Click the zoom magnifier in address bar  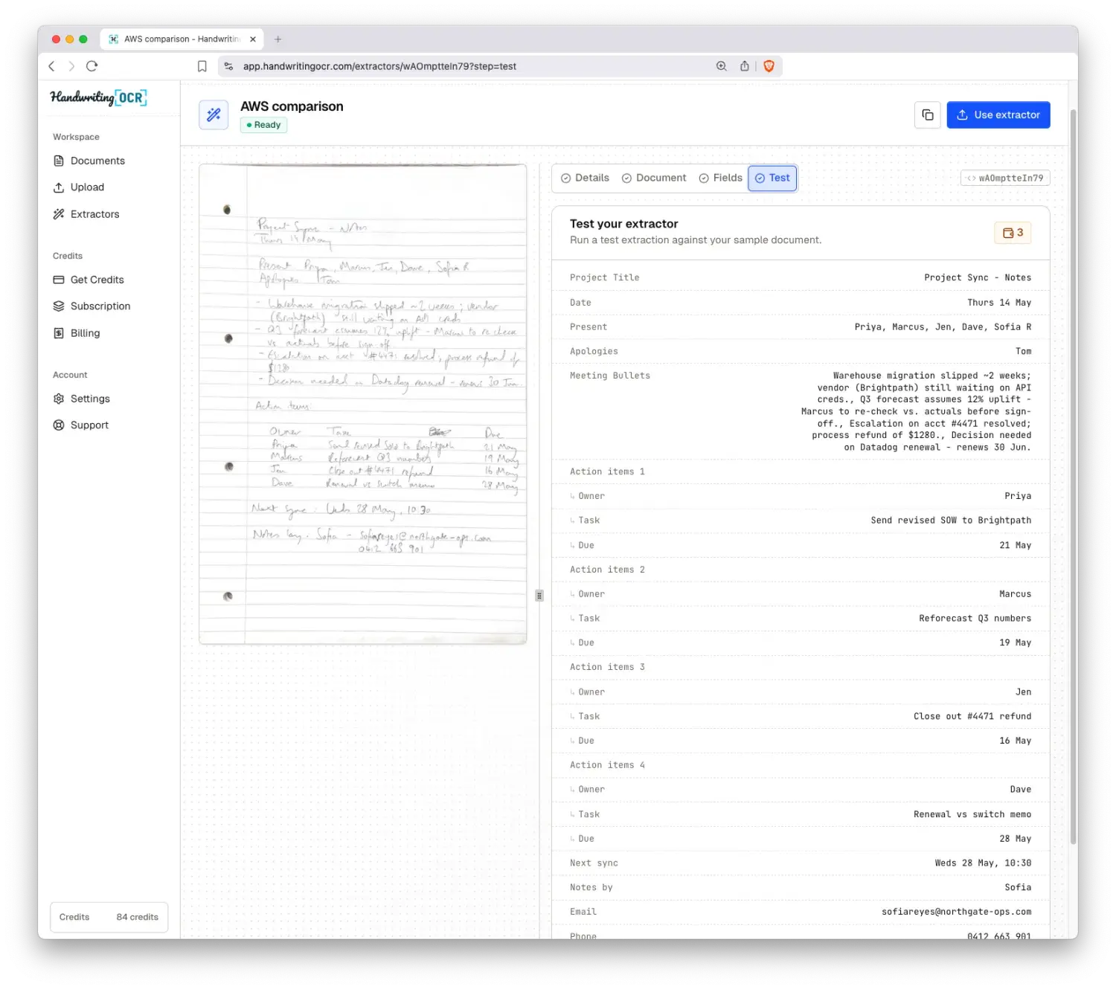[721, 66]
